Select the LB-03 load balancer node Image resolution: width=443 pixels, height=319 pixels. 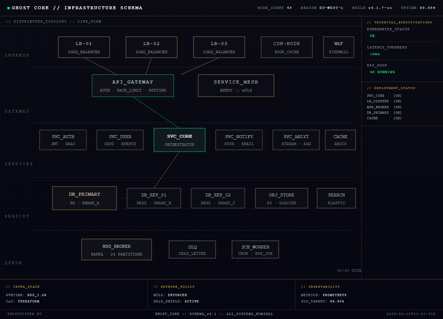coord(219,47)
